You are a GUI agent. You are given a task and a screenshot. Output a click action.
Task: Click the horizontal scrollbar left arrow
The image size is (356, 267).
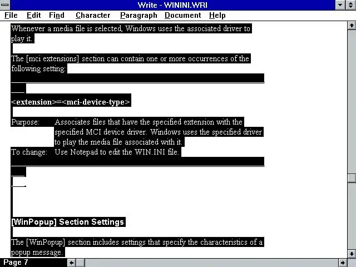(x=72, y=263)
